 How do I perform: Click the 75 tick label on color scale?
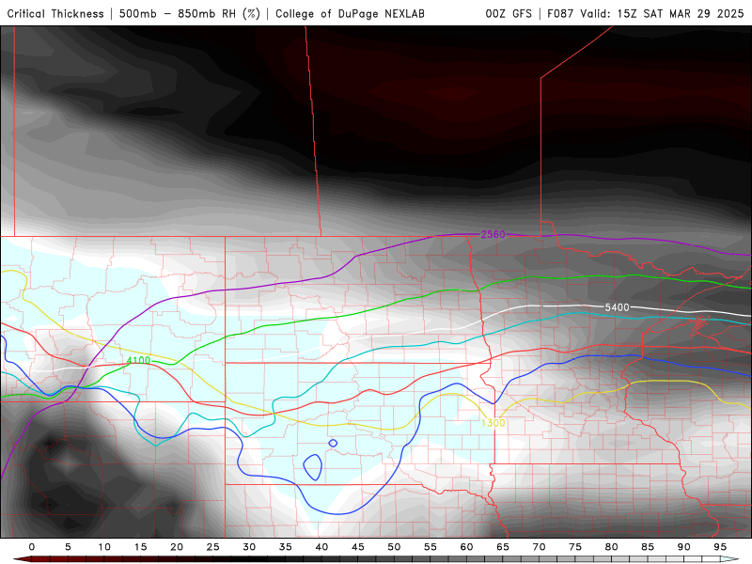point(575,547)
